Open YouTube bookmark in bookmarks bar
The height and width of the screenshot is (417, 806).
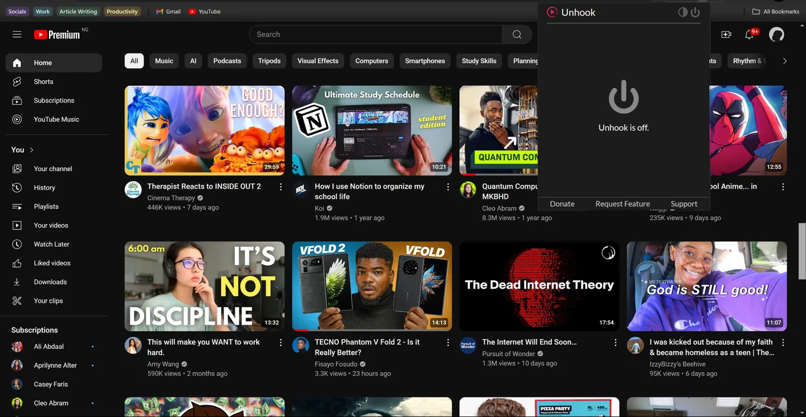pos(204,11)
